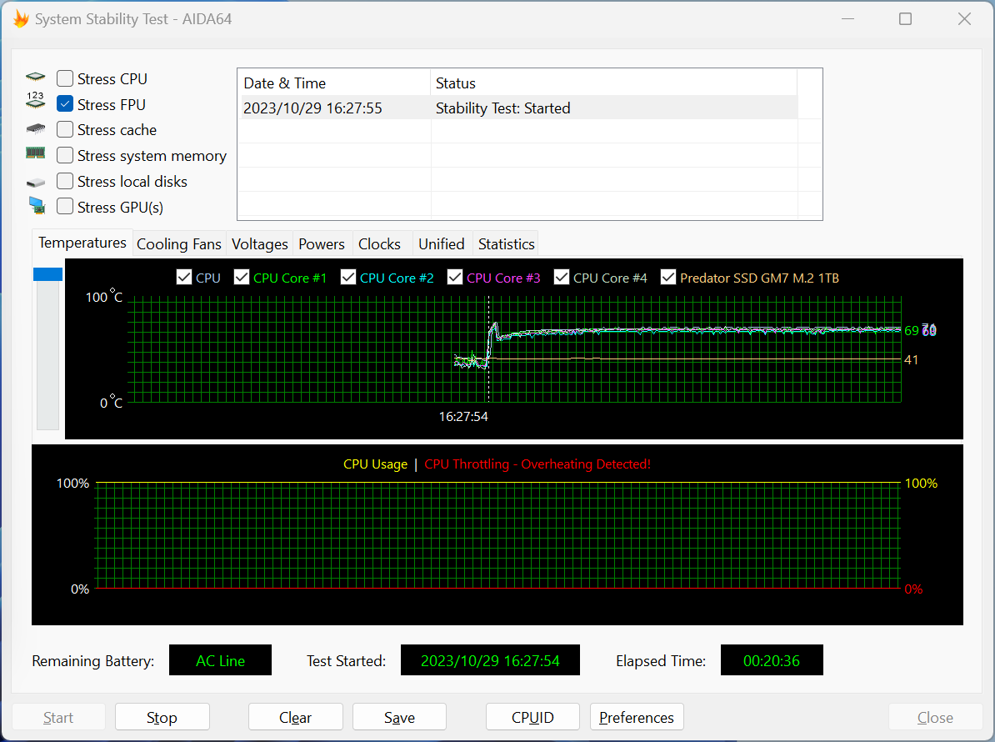Viewport: 995px width, 742px height.
Task: Open Preferences
Action: (x=637, y=717)
